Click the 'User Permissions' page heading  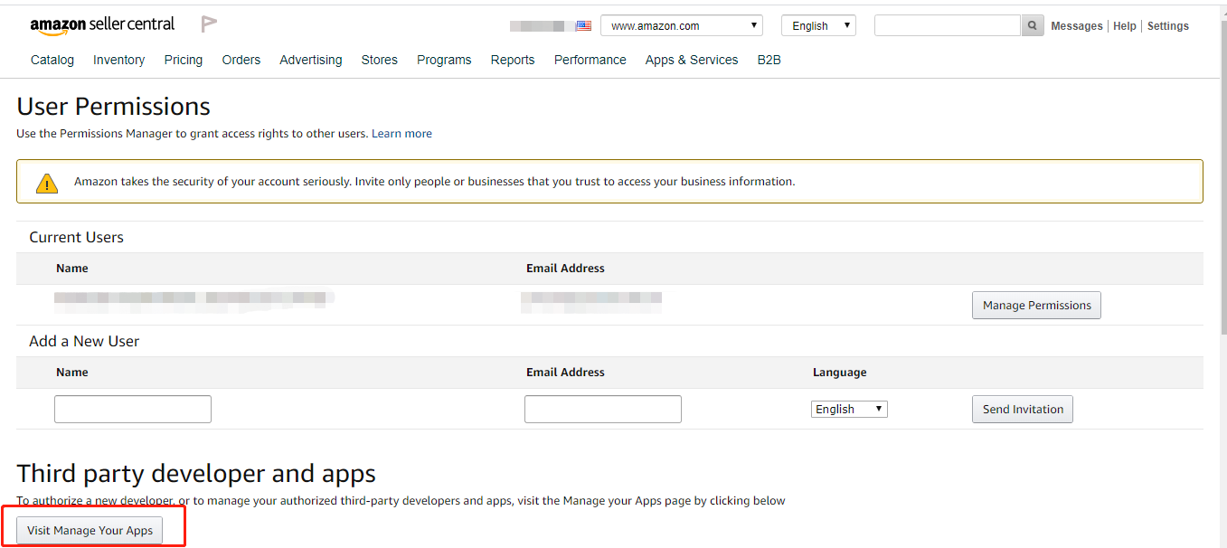pyautogui.click(x=113, y=107)
